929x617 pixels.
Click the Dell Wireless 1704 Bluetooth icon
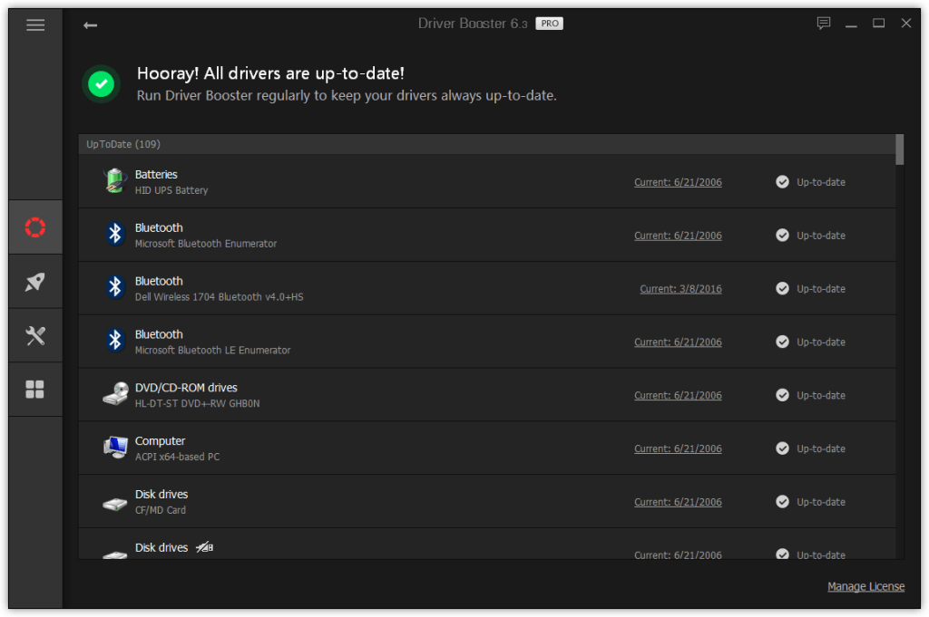tap(114, 287)
